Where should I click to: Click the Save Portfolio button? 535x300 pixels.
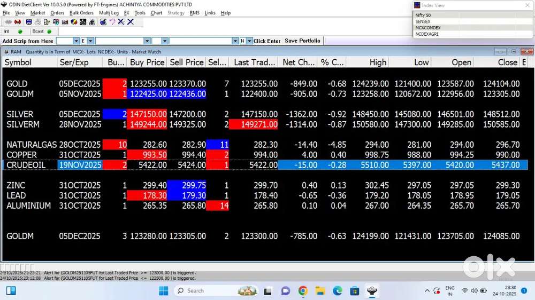tap(302, 41)
